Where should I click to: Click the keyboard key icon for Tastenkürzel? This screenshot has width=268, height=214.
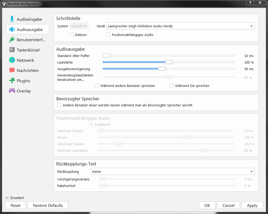pyautogui.click(x=12, y=50)
